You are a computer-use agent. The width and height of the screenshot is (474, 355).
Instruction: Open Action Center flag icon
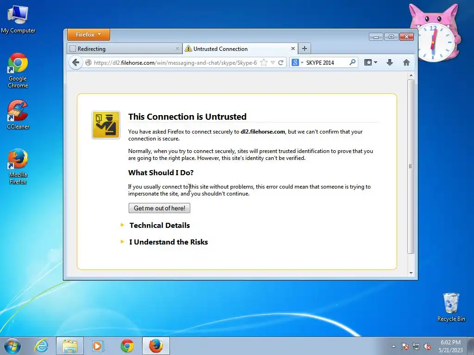(x=405, y=346)
